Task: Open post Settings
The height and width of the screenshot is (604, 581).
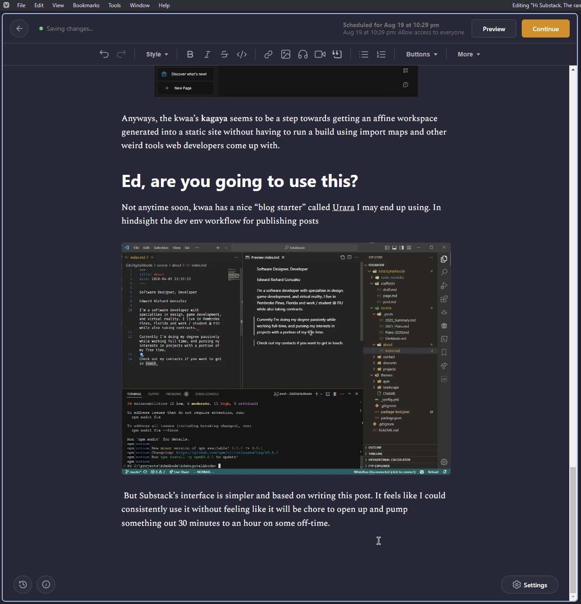Action: click(x=529, y=585)
